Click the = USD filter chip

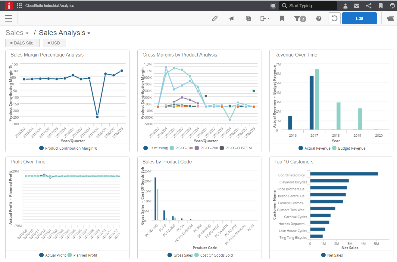tap(55, 43)
